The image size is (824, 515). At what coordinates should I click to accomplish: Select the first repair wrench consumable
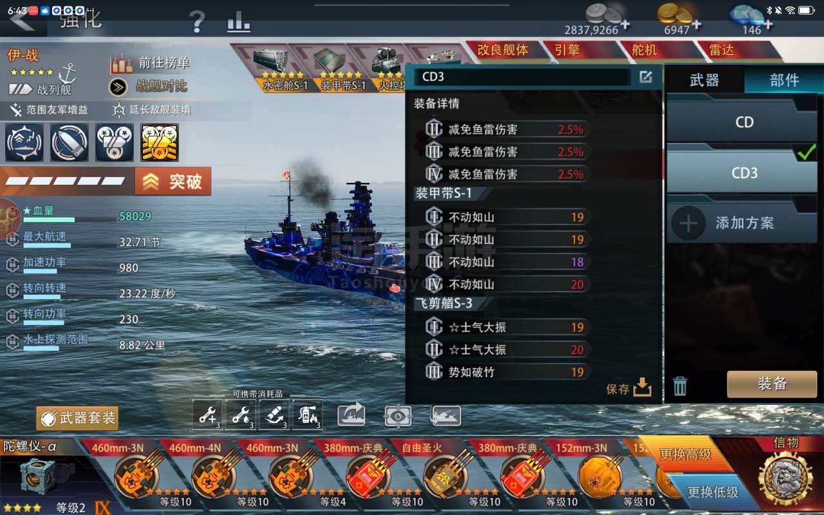pyautogui.click(x=209, y=415)
